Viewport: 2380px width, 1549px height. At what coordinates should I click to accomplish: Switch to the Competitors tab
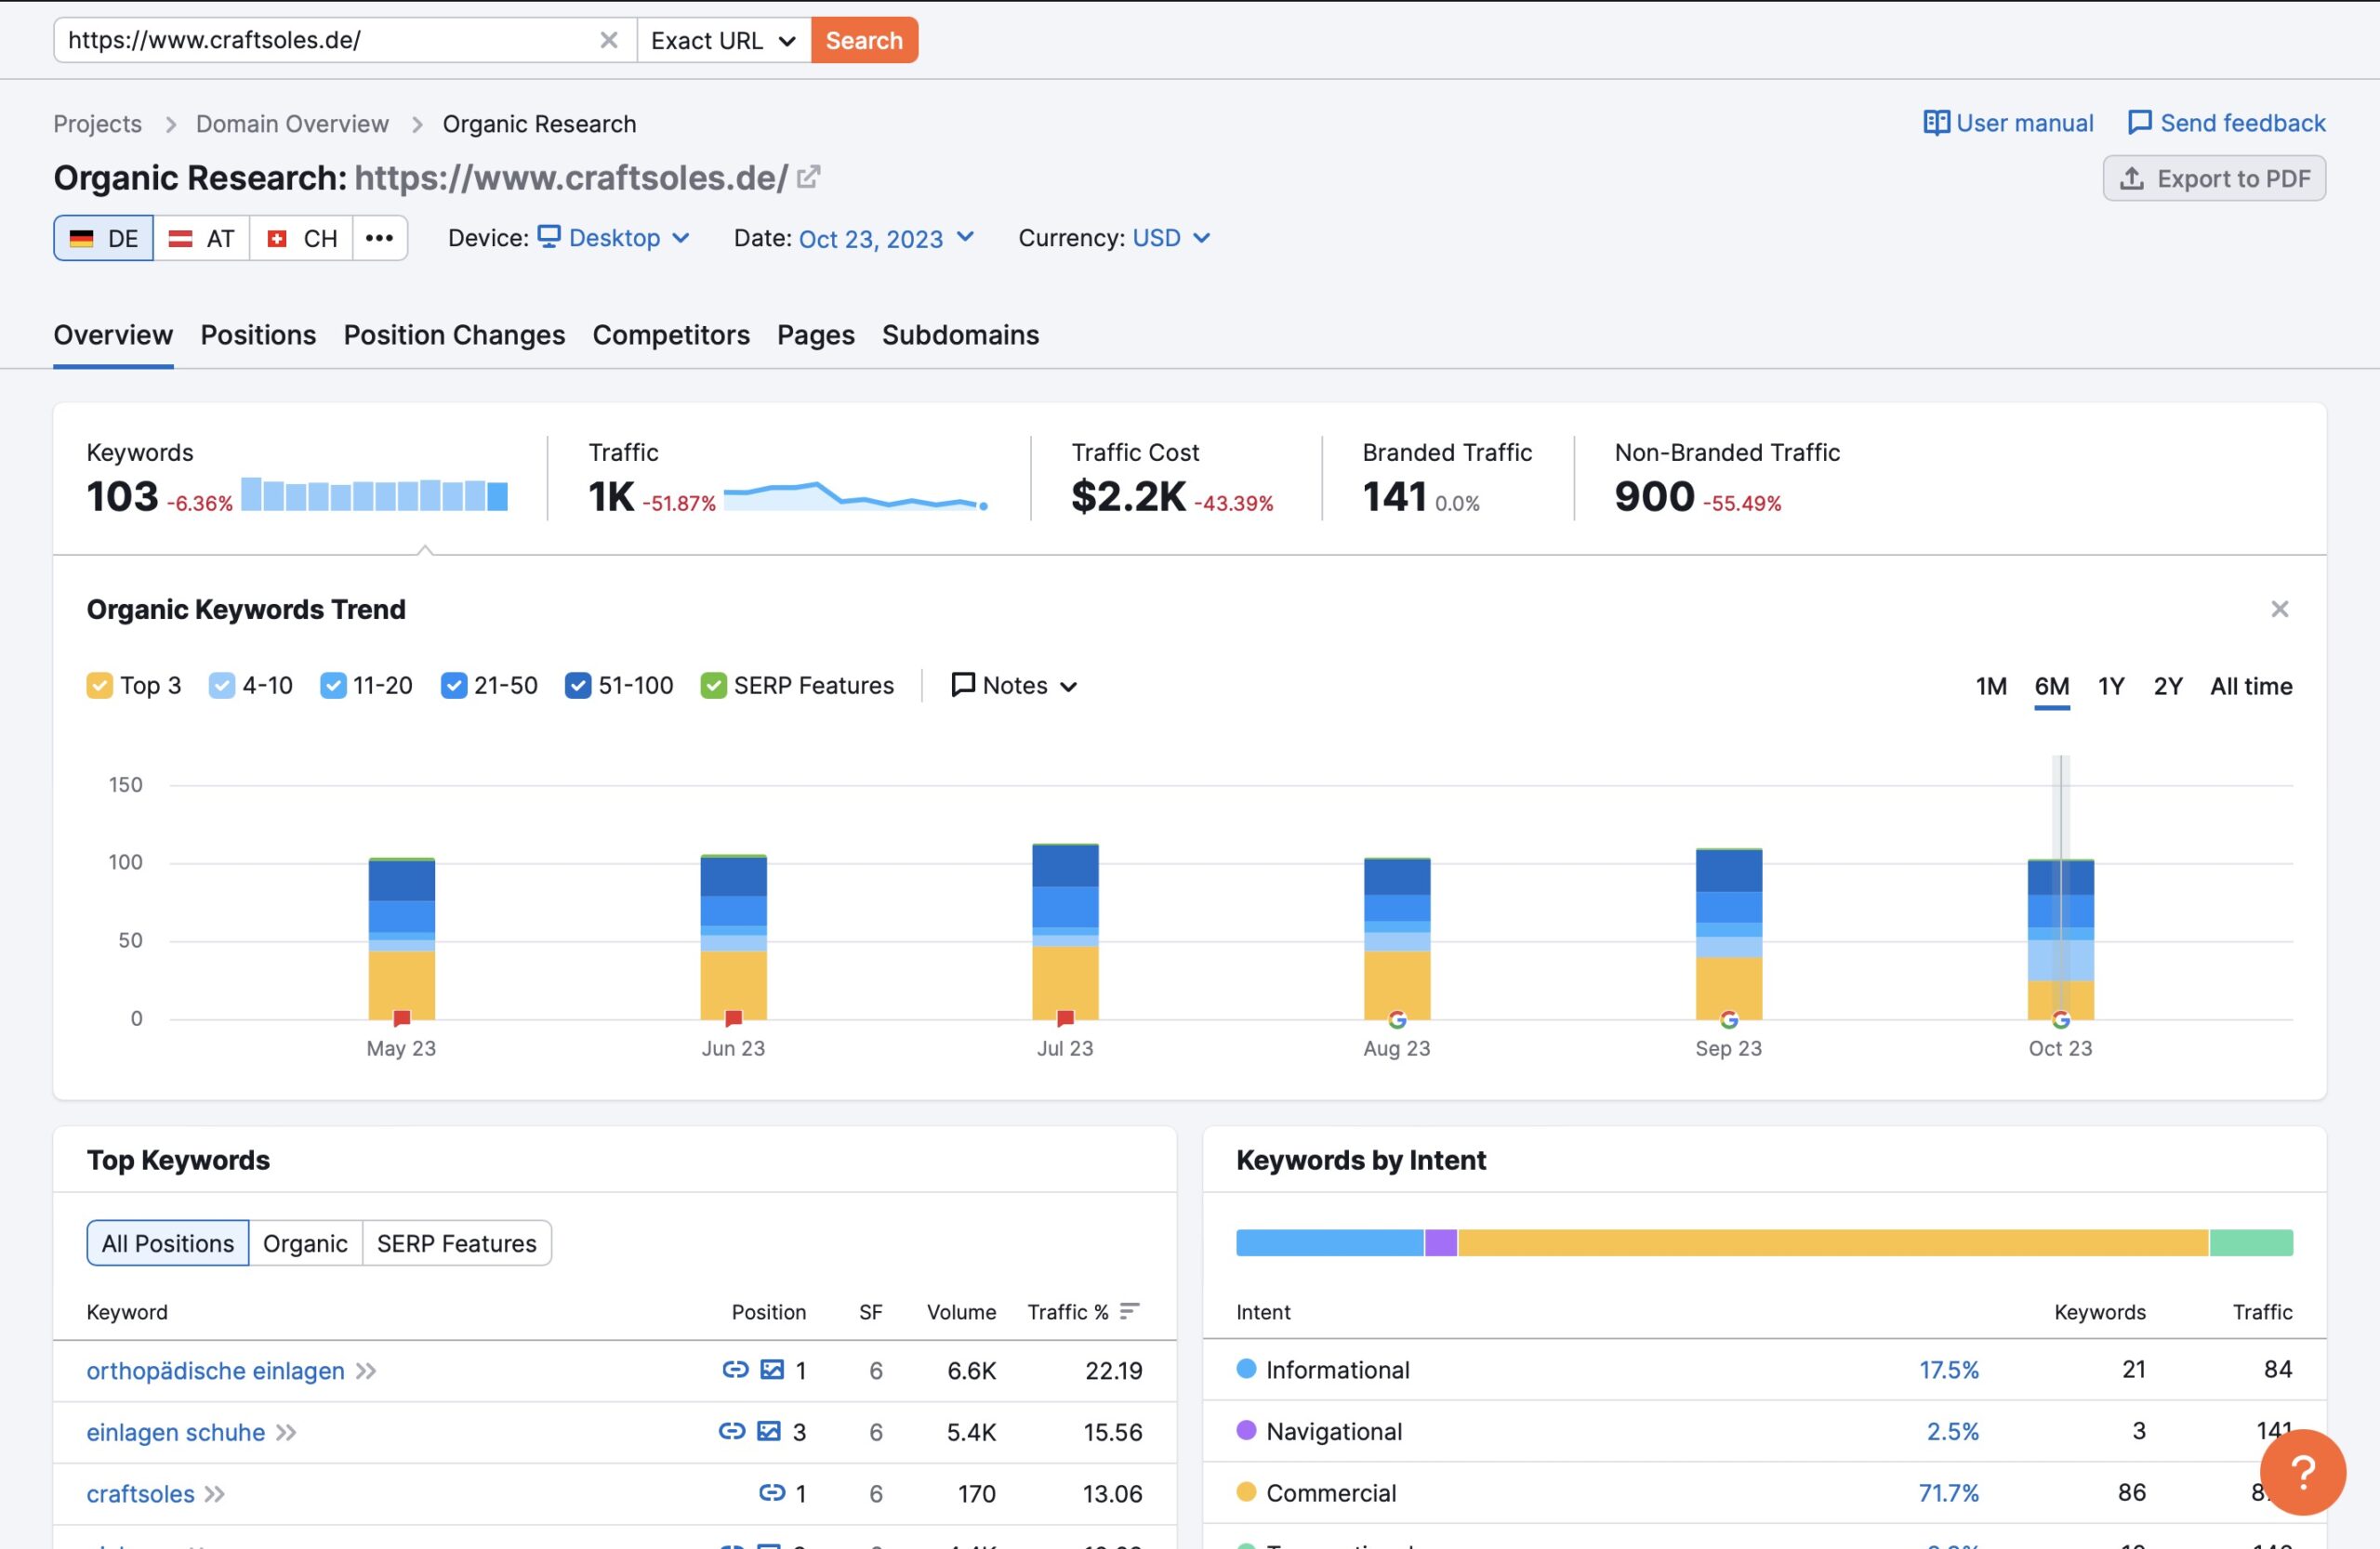(x=671, y=335)
